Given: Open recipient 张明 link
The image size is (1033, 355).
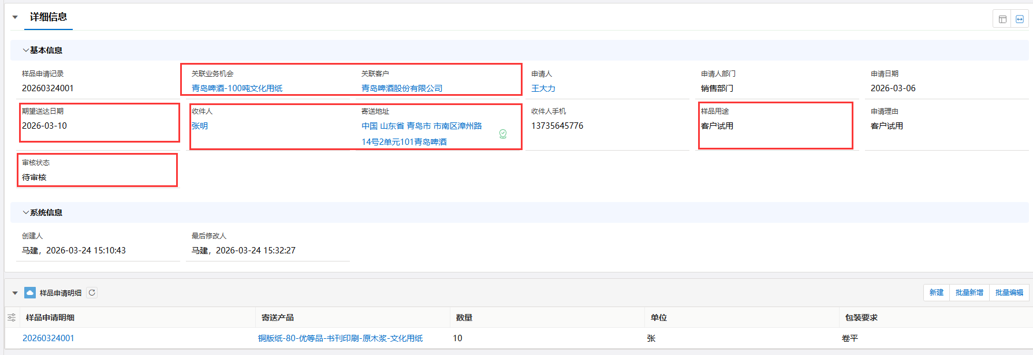Looking at the screenshot, I should pyautogui.click(x=199, y=126).
